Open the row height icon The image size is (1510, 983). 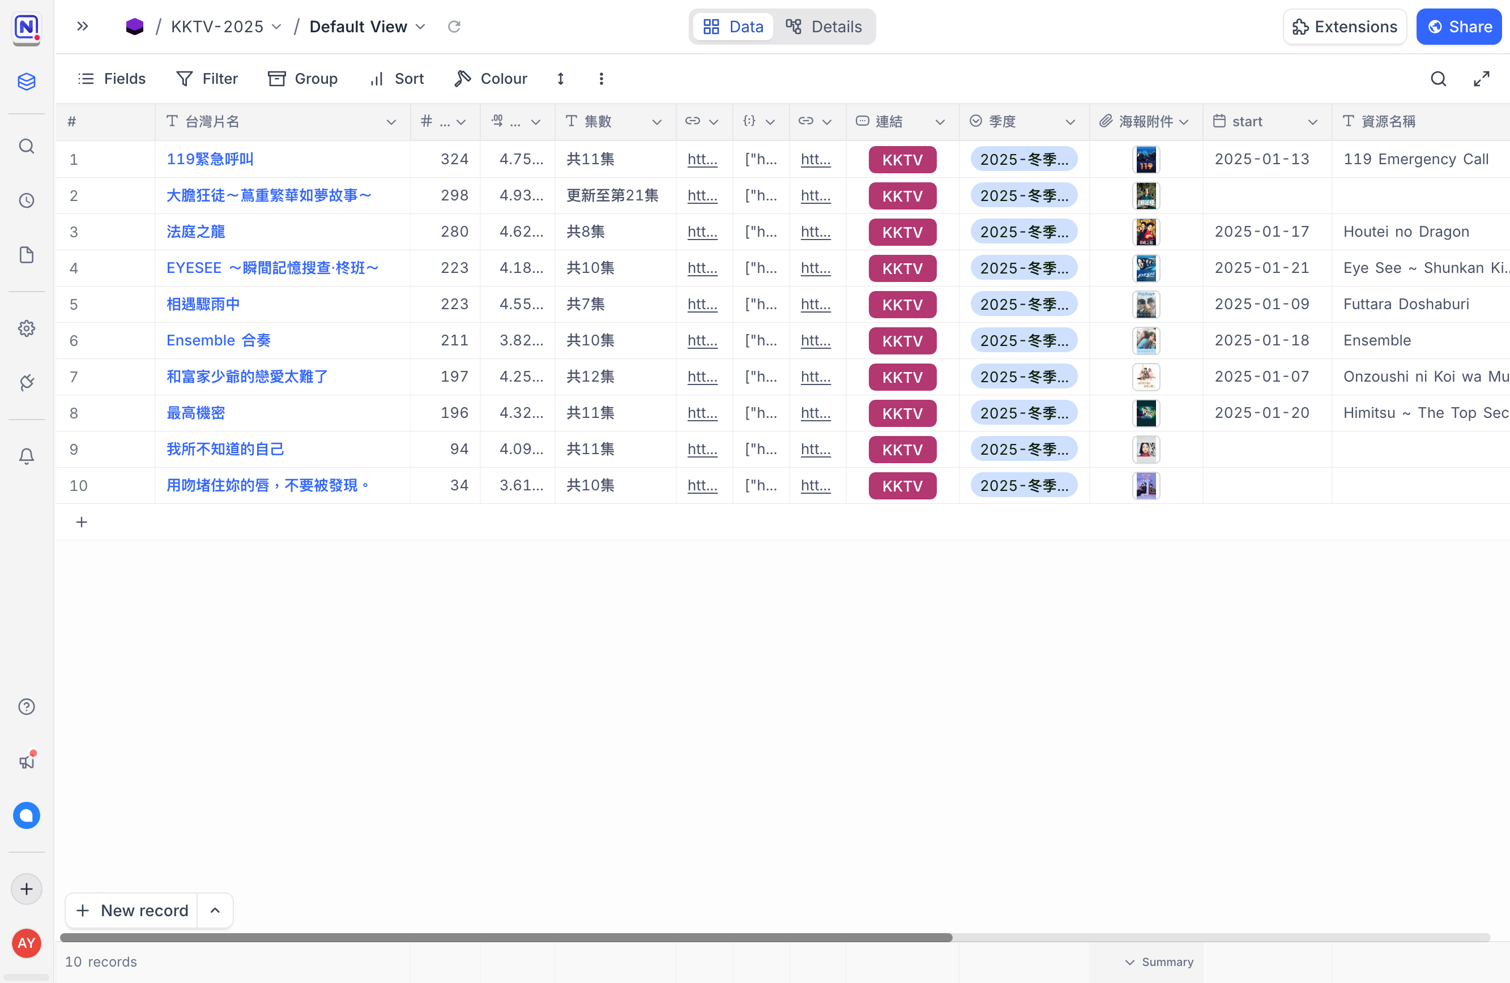tap(561, 79)
